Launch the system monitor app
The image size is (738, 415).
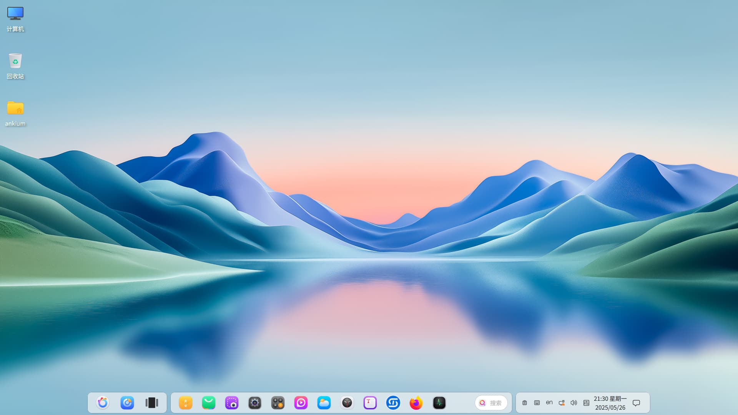439,403
